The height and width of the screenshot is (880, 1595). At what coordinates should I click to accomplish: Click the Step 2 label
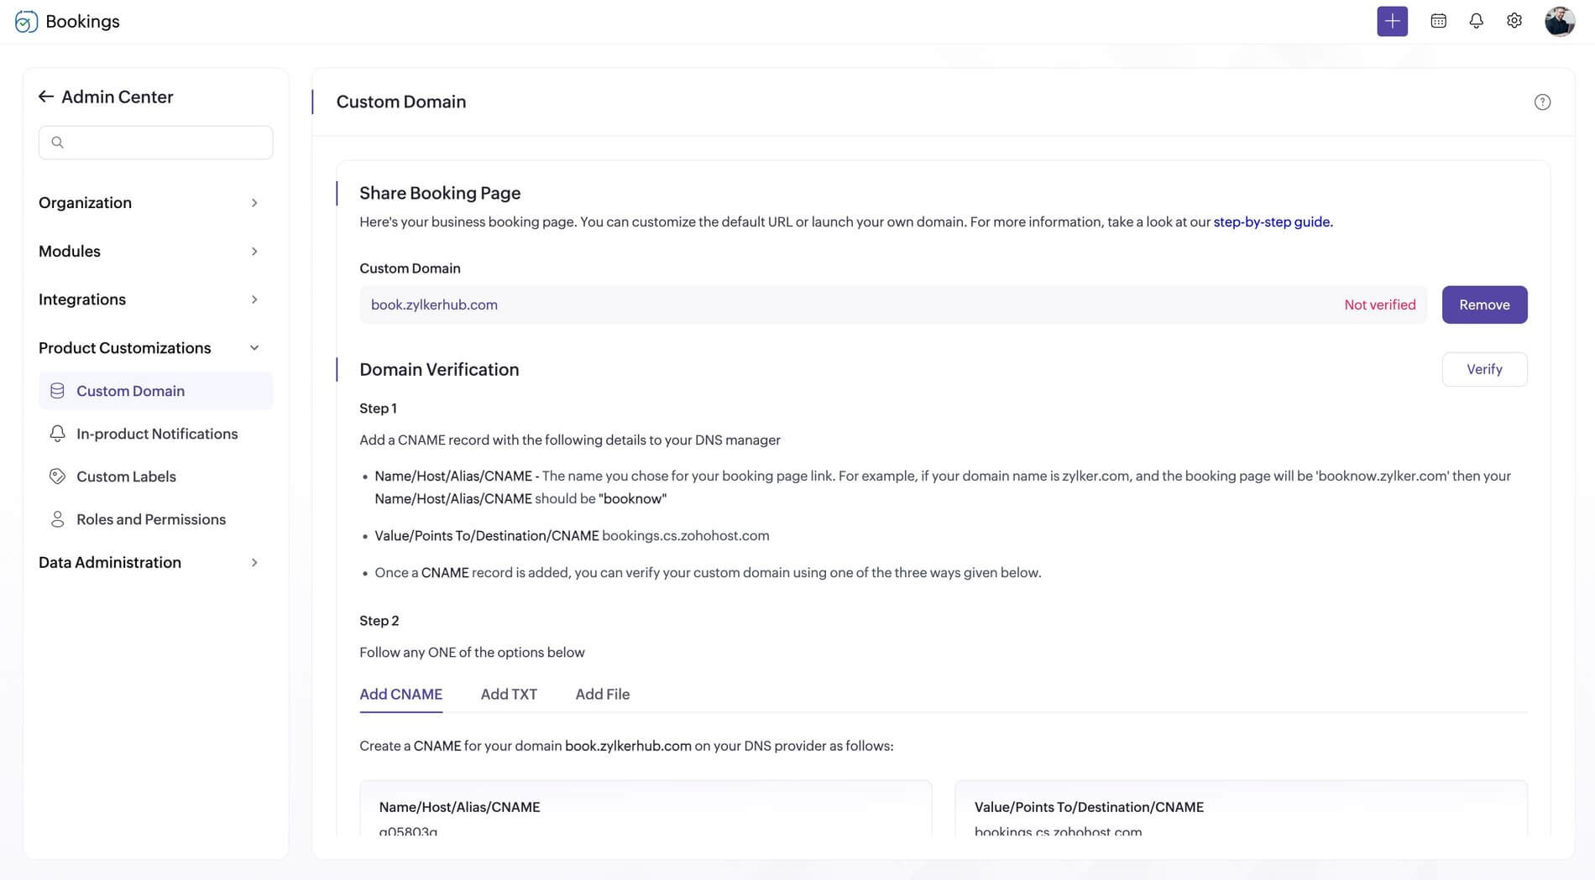tap(379, 621)
